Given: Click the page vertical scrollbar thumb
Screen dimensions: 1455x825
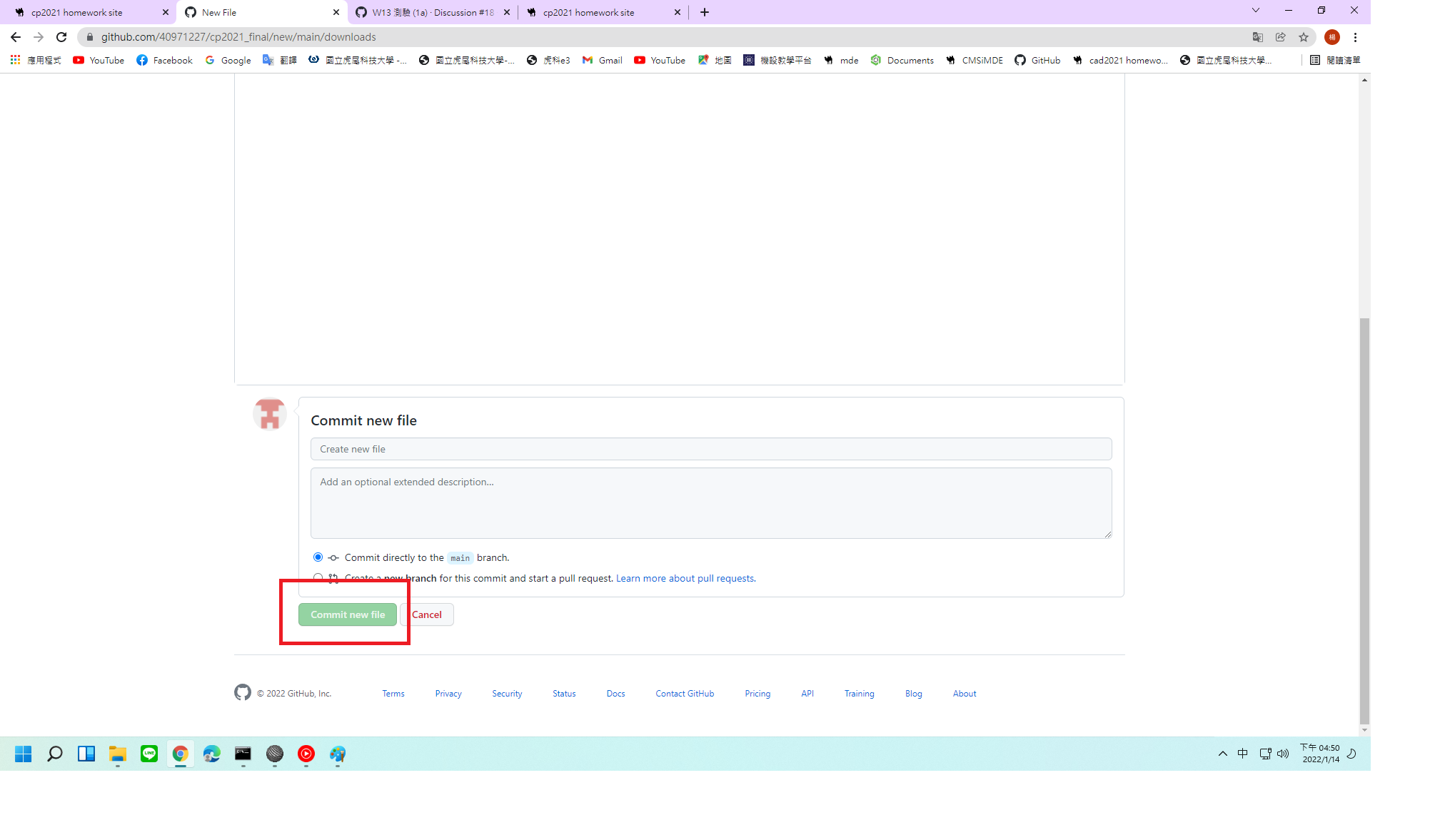Looking at the screenshot, I should point(1364,521).
